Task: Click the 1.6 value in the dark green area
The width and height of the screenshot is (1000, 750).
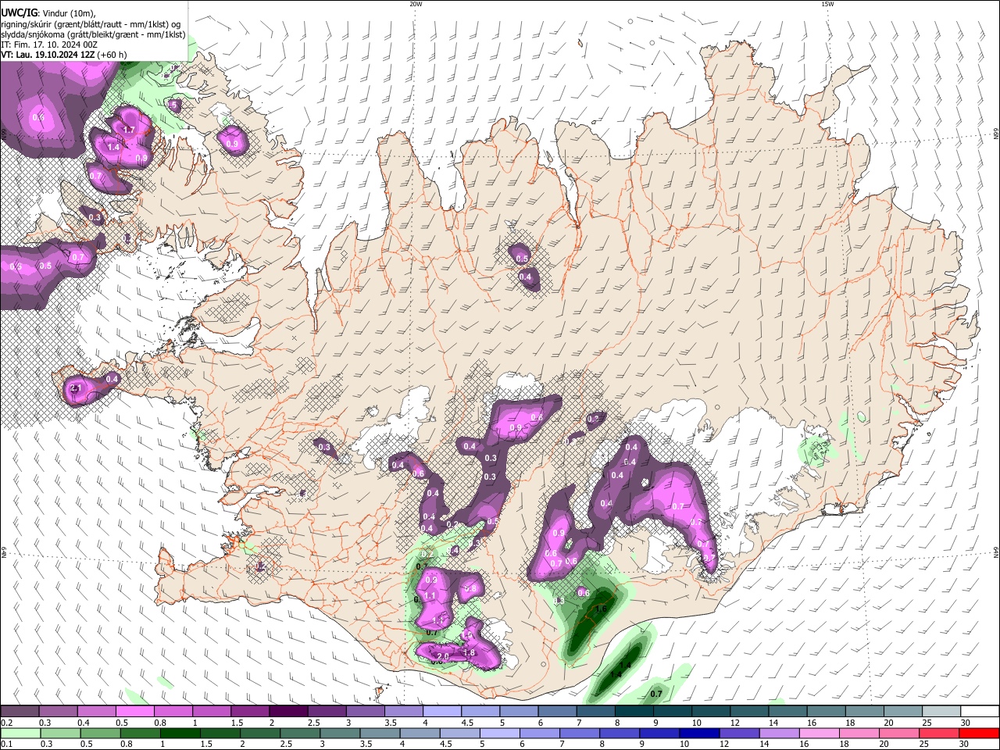Action: click(601, 609)
